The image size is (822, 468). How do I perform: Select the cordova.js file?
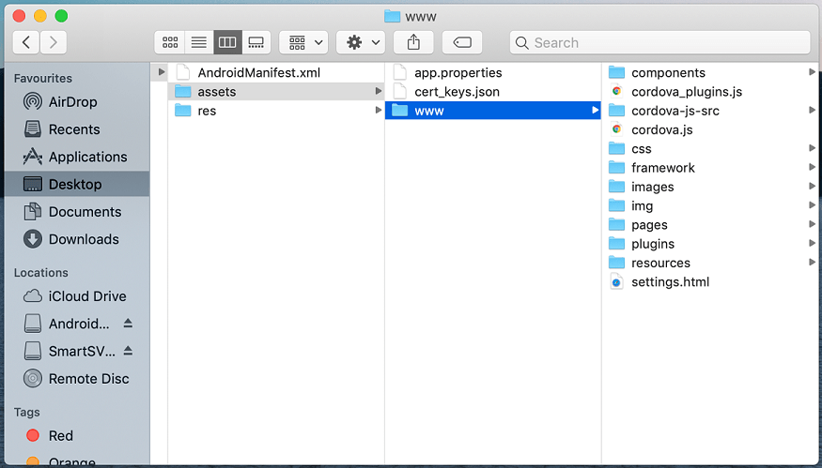712,129
